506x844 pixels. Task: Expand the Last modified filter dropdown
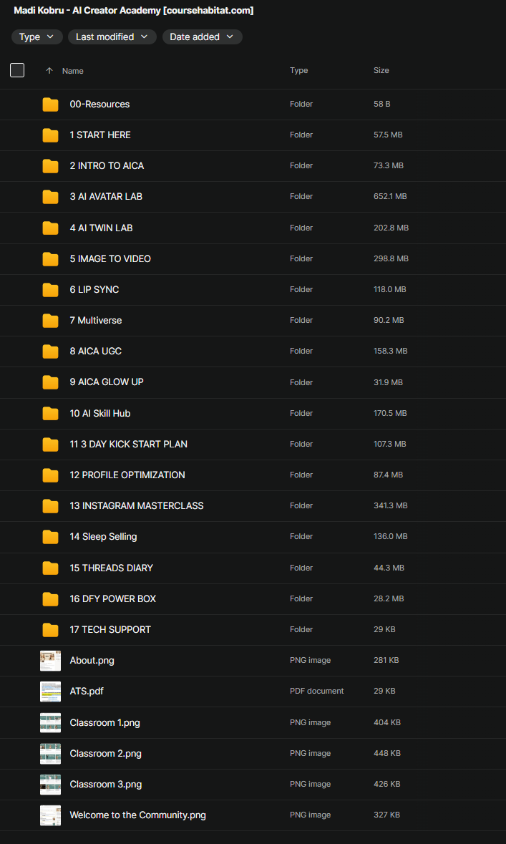tap(112, 37)
